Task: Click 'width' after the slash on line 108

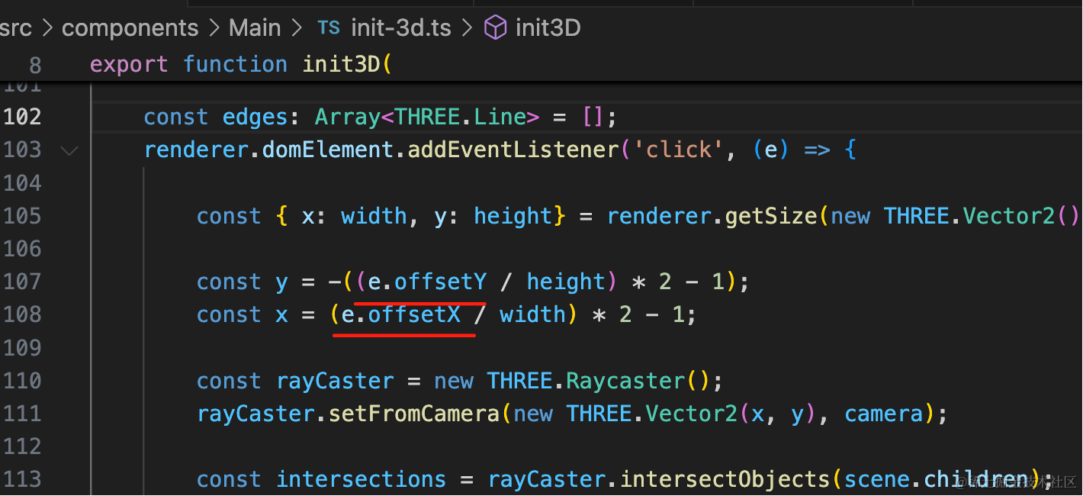Action: click(x=533, y=314)
